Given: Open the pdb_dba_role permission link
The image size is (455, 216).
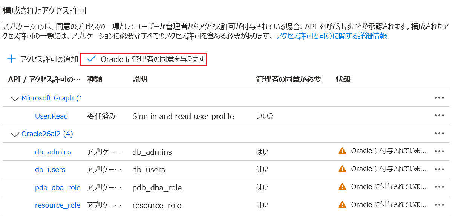Looking at the screenshot, I should coord(58,187).
